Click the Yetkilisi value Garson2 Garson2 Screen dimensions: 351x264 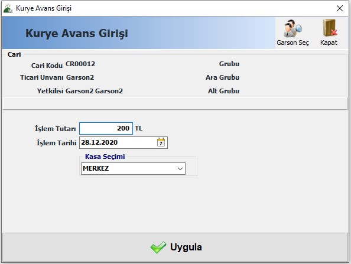[94, 91]
